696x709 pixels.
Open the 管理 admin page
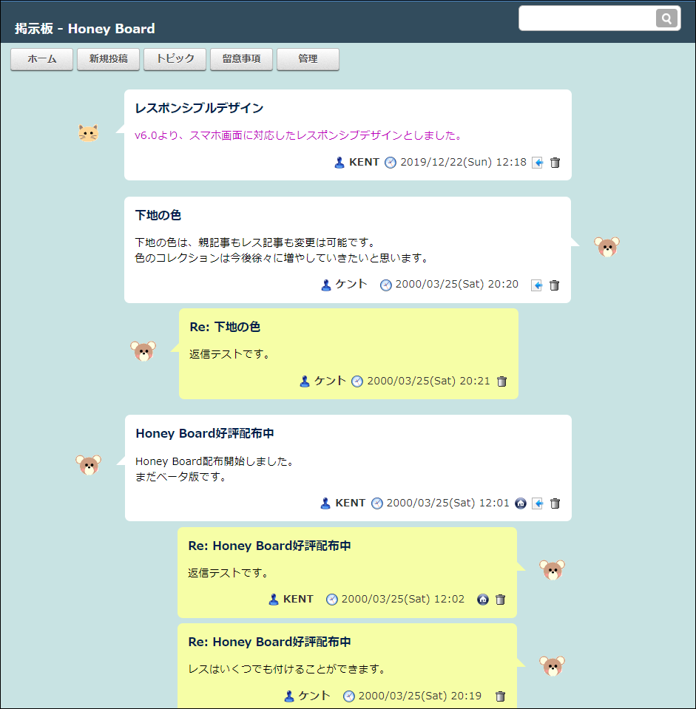[308, 59]
